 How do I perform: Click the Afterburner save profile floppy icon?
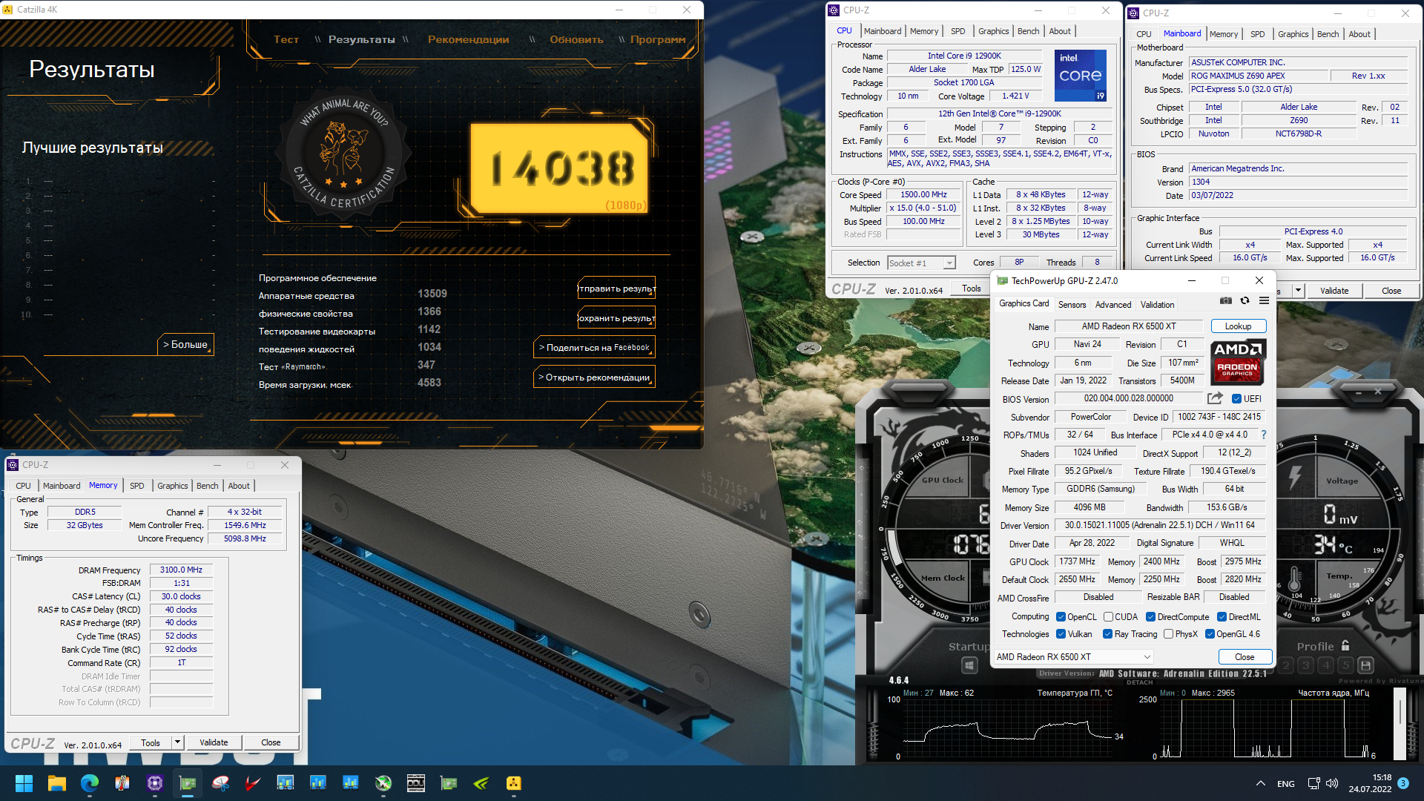coord(1366,665)
